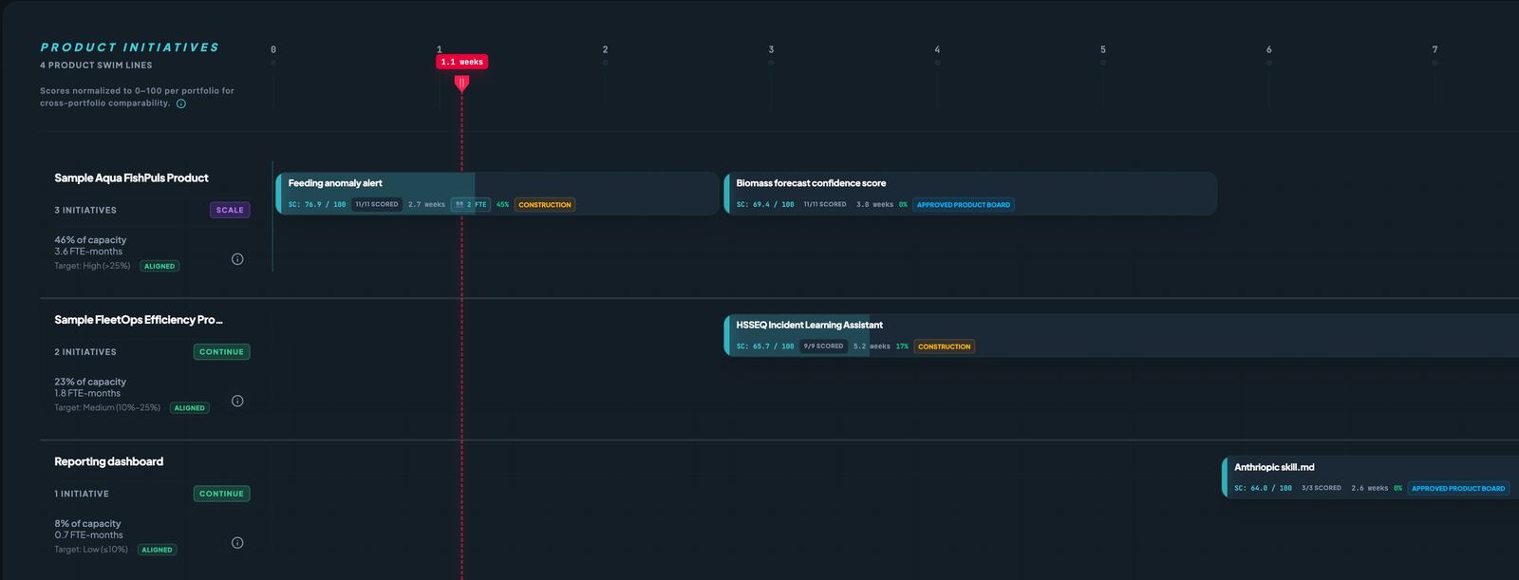Click CONTINUE badge for FleetOps Efficiency
Image resolution: width=1519 pixels, height=580 pixels.
coord(221,351)
